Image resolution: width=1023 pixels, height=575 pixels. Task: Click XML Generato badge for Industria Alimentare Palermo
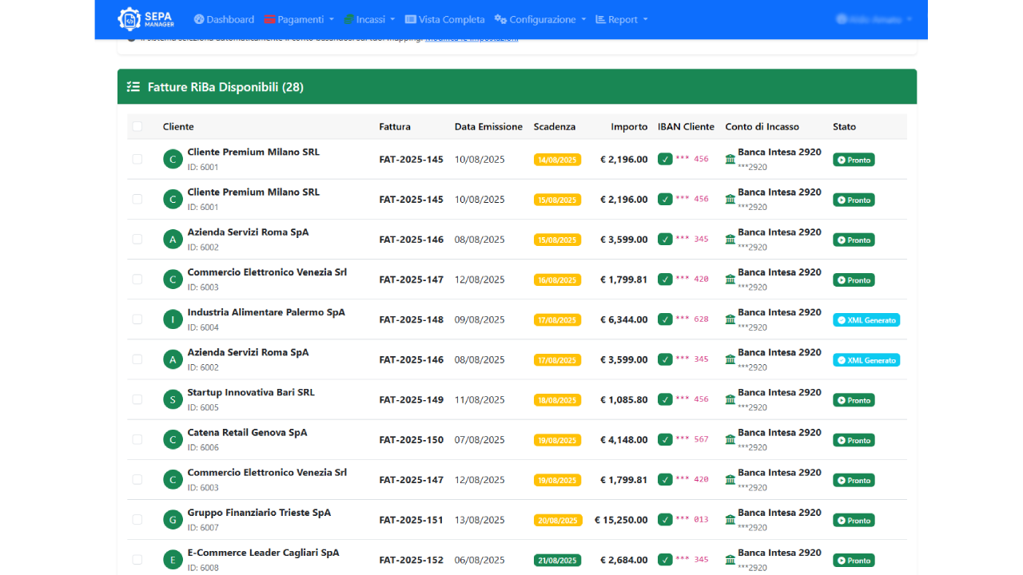(x=866, y=320)
